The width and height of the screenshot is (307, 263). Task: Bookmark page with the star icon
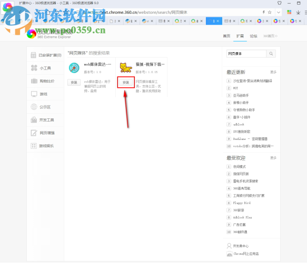pyautogui.click(x=270, y=12)
